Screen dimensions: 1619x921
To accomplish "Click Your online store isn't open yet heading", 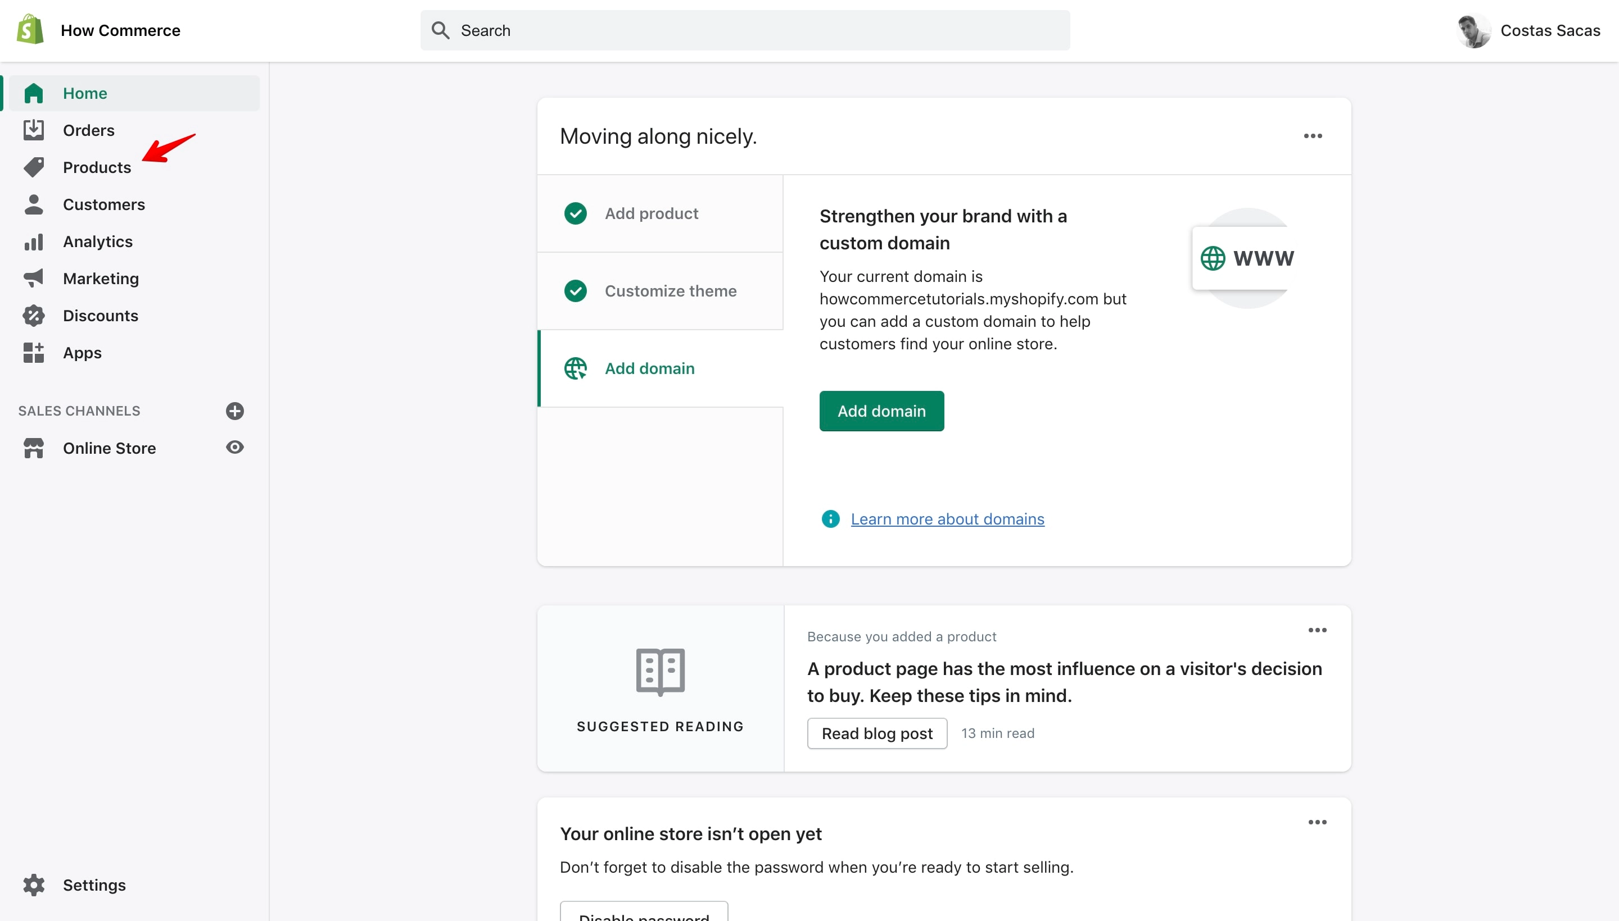I will pyautogui.click(x=690, y=834).
